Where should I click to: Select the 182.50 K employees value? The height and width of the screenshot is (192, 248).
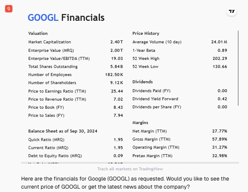tap(114, 75)
